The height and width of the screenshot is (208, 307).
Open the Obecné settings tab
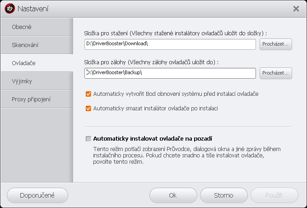coord(36,27)
